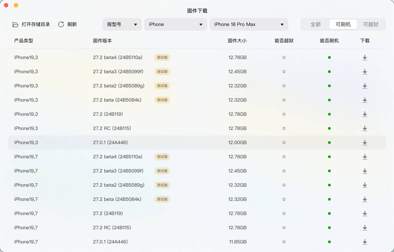This screenshot has width=394, height=252.
Task: Open storage directory 打开存储目录
Action: click(31, 24)
